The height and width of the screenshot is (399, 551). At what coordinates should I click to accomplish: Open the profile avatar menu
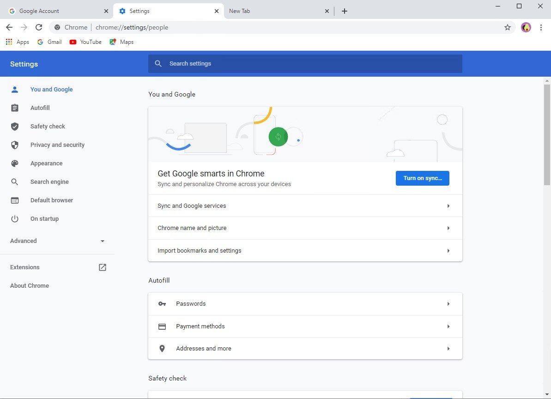click(526, 27)
